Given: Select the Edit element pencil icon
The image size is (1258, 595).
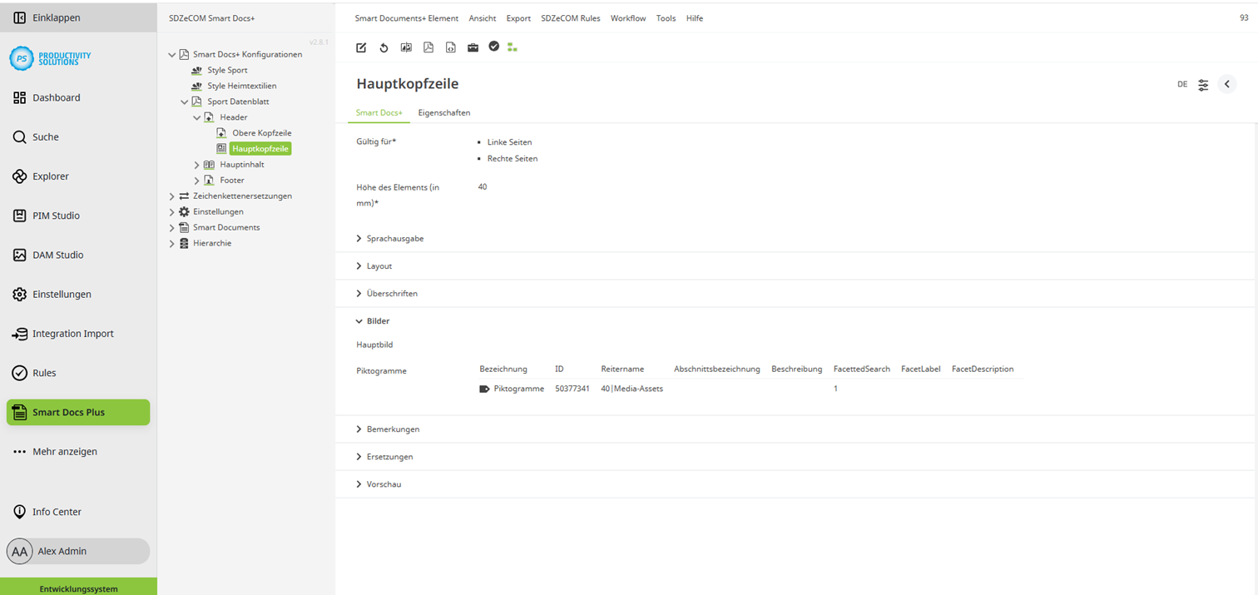Looking at the screenshot, I should pyautogui.click(x=360, y=47).
